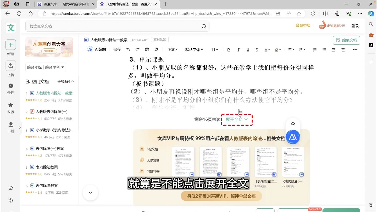Undo the last edit
The width and height of the screenshot is (377, 212).
(x=128, y=49)
